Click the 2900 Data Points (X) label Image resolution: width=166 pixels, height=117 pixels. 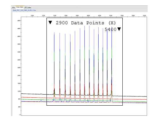[x=86, y=23]
